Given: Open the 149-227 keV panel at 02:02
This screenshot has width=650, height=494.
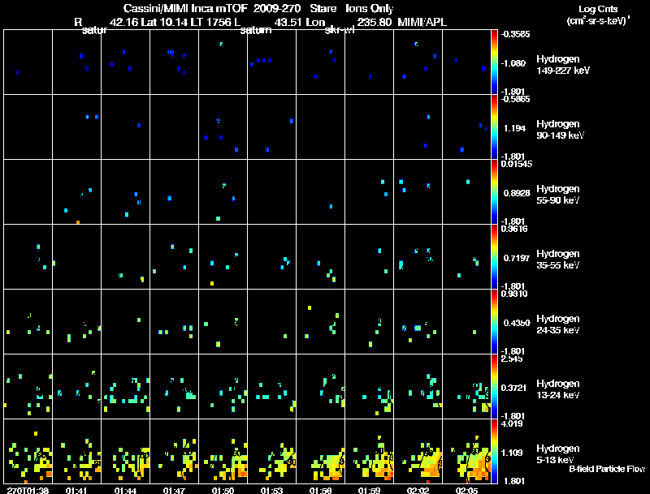Looking at the screenshot, I should (x=418, y=62).
